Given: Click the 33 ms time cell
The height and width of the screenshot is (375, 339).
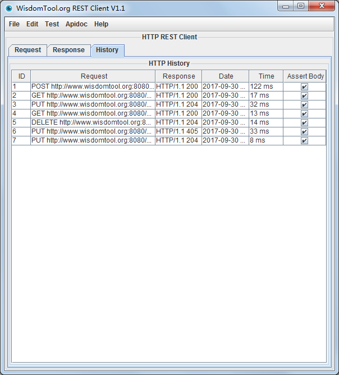Looking at the screenshot, I should point(266,131).
